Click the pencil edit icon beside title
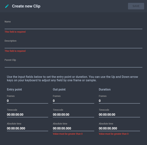 click(7, 6)
